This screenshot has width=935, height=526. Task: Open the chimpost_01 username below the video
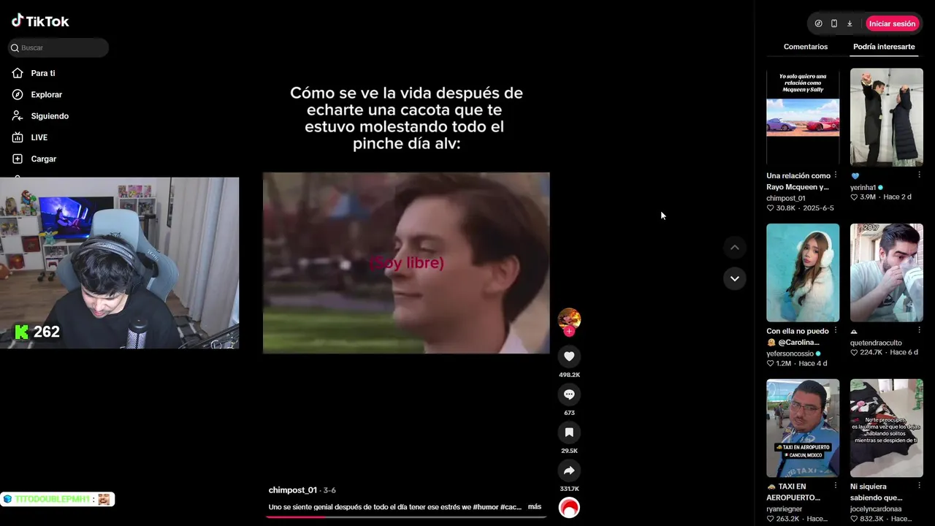(x=292, y=490)
